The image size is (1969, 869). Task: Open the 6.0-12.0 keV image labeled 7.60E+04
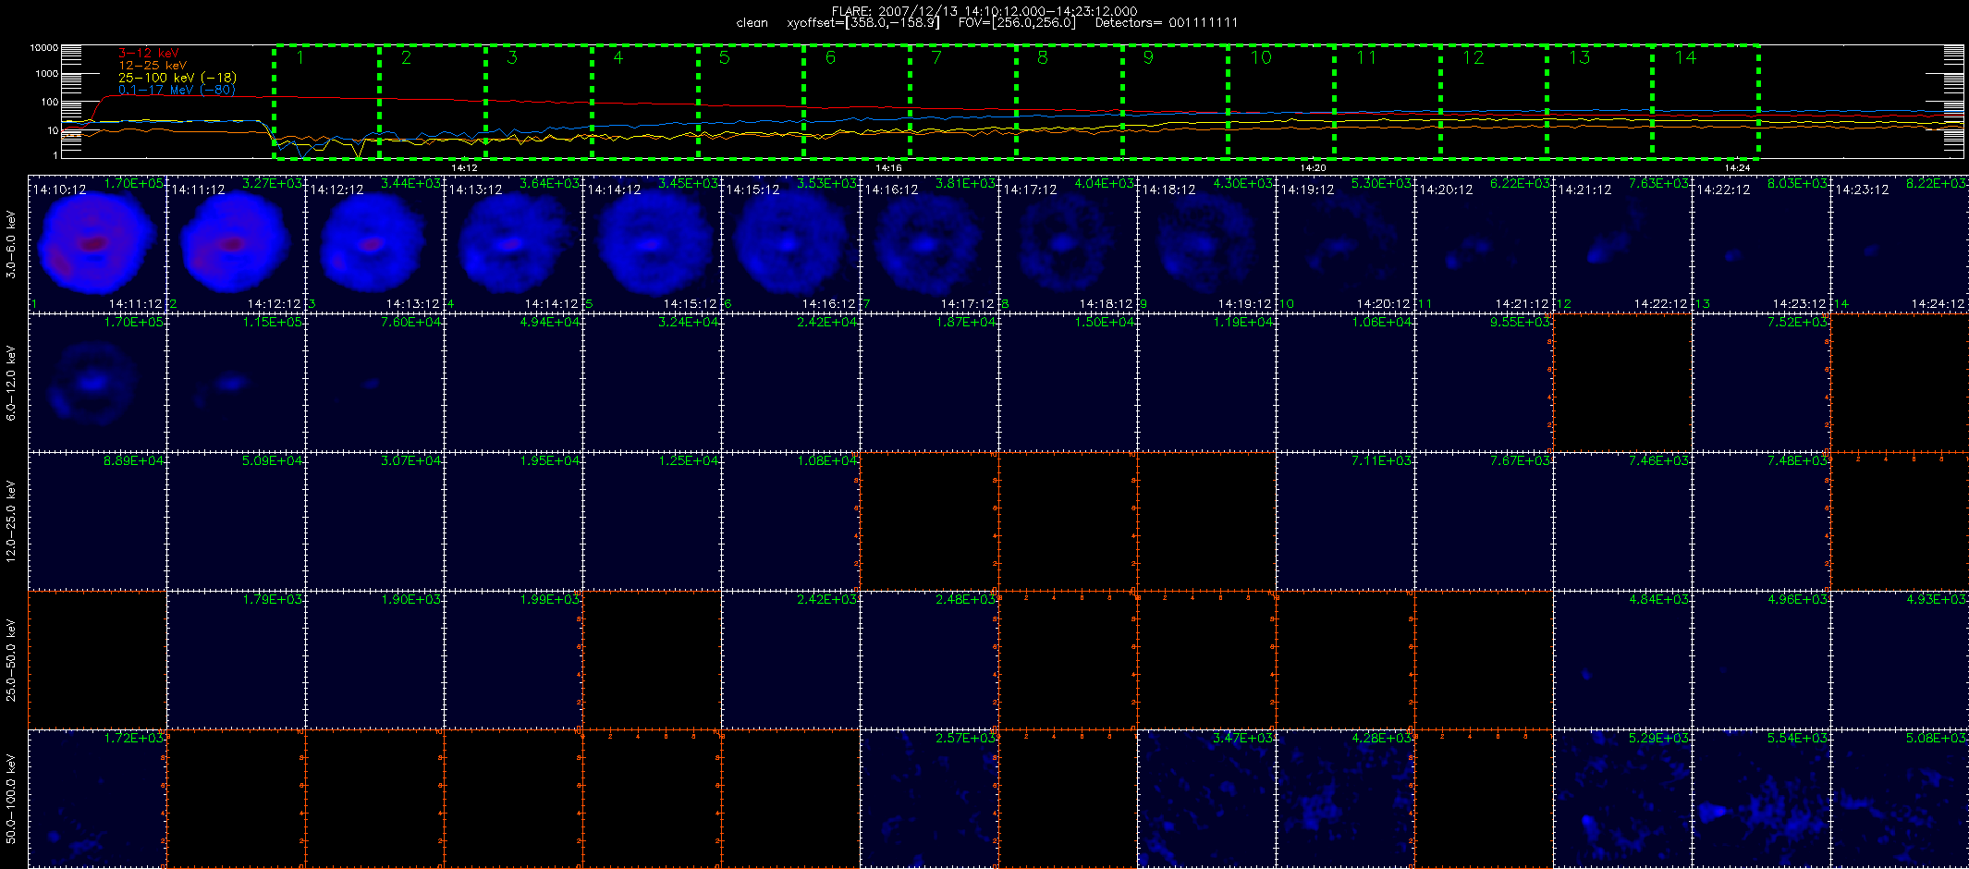[374, 383]
